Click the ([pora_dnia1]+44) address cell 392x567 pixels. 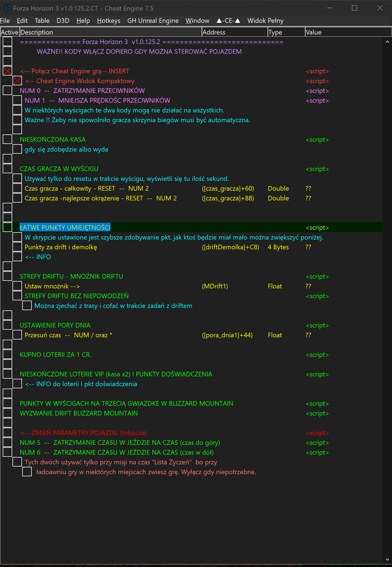227,335
